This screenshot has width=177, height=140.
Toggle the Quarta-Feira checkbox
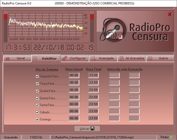37,91
